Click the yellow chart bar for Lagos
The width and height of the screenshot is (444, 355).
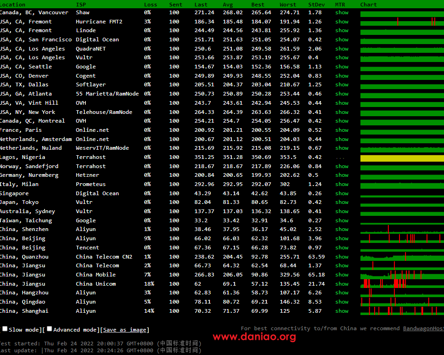(x=402, y=158)
